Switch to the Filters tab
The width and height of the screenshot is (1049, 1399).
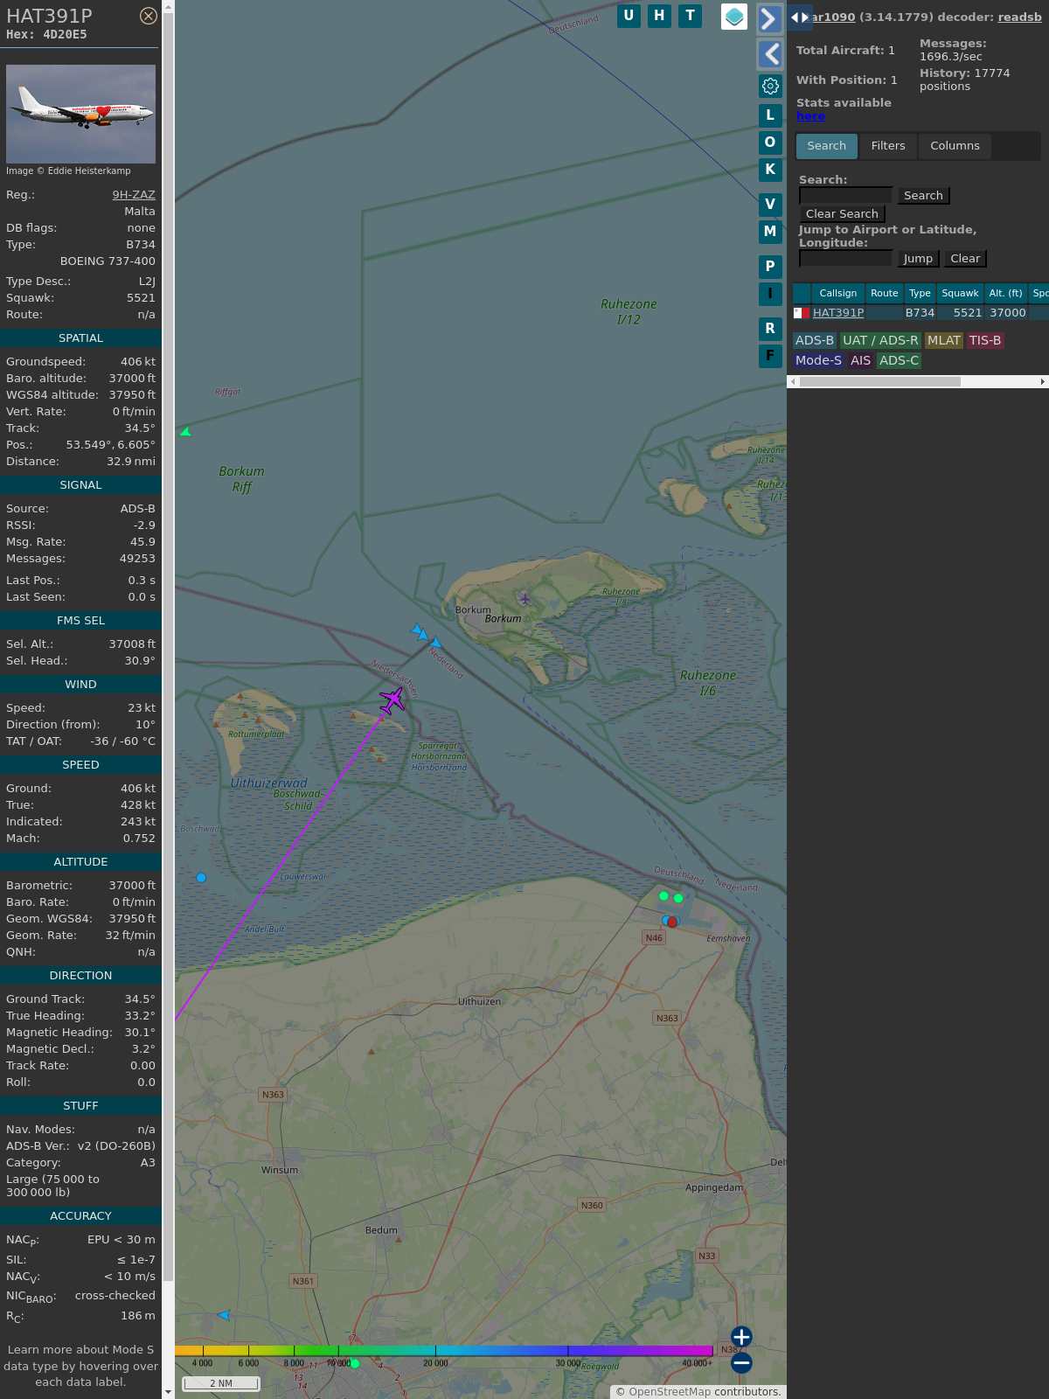click(x=887, y=146)
